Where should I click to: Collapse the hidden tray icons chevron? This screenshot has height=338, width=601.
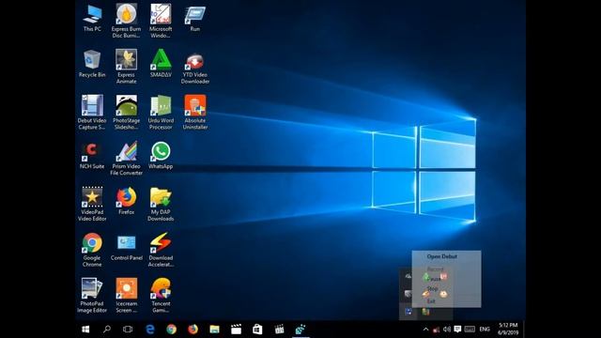point(425,330)
